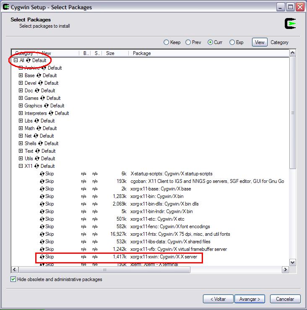This screenshot has width=307, height=310.
Task: Expand the Shells category
Action: (21, 143)
